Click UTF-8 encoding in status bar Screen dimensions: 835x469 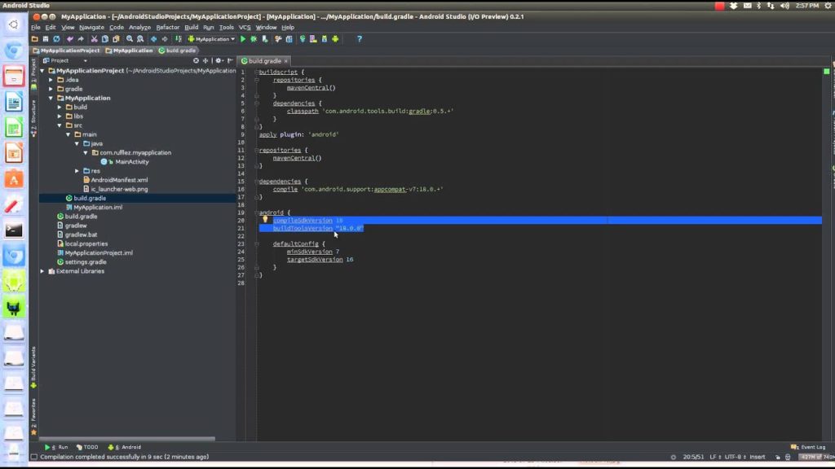(736, 457)
